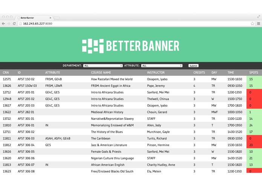
Task: Click the BetterBanner logo
Action: pos(131,46)
